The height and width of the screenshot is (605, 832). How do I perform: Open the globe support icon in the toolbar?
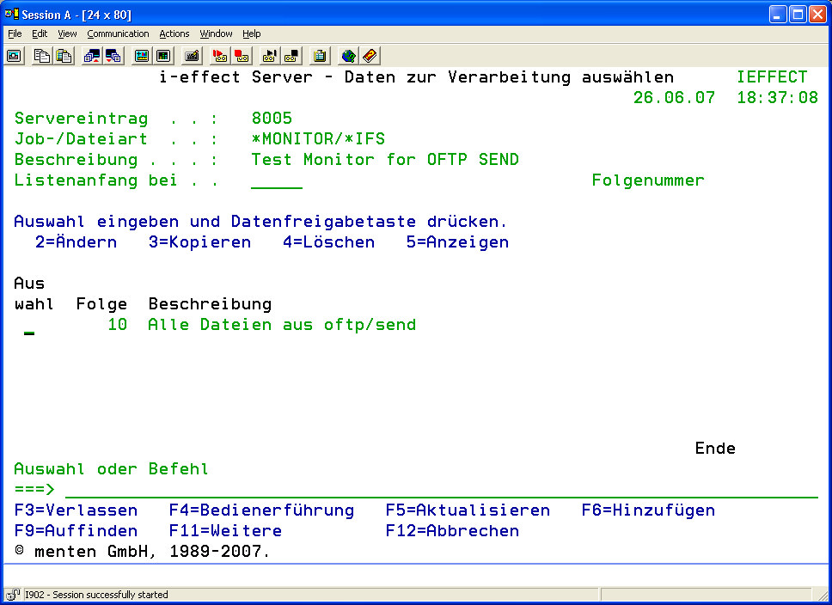coord(348,56)
